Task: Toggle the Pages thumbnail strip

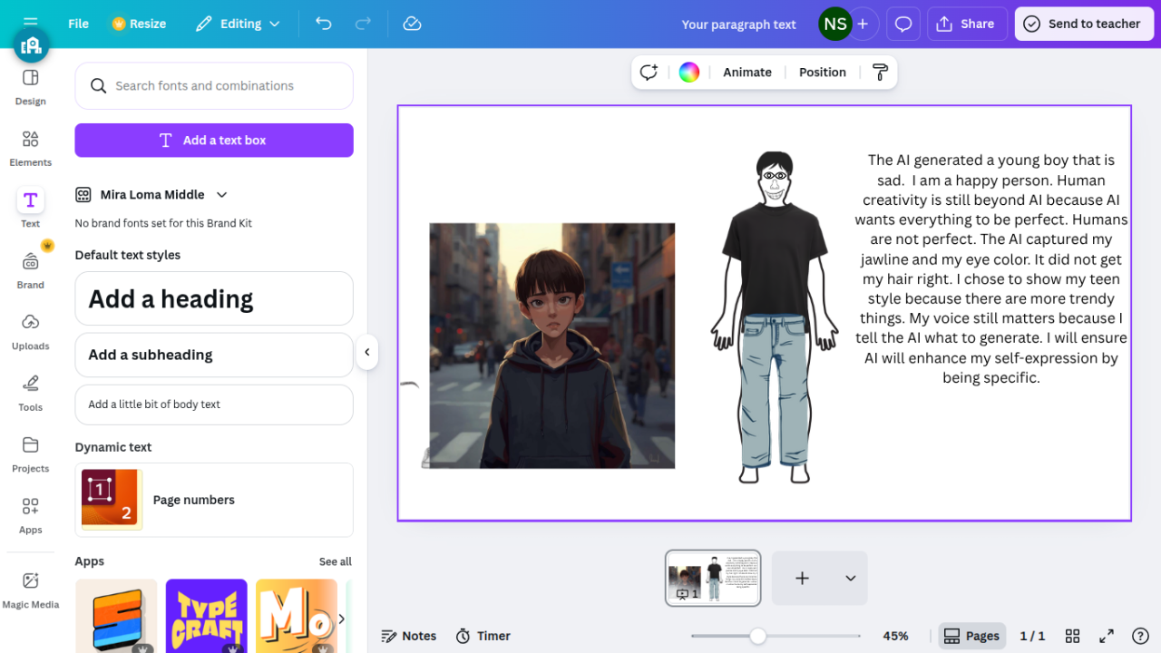Action: (973, 636)
